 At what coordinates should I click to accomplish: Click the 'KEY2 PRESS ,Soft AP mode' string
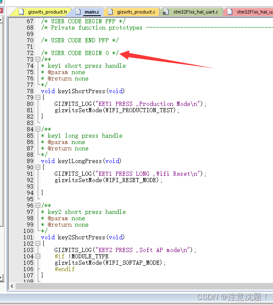pyautogui.click(x=143, y=250)
